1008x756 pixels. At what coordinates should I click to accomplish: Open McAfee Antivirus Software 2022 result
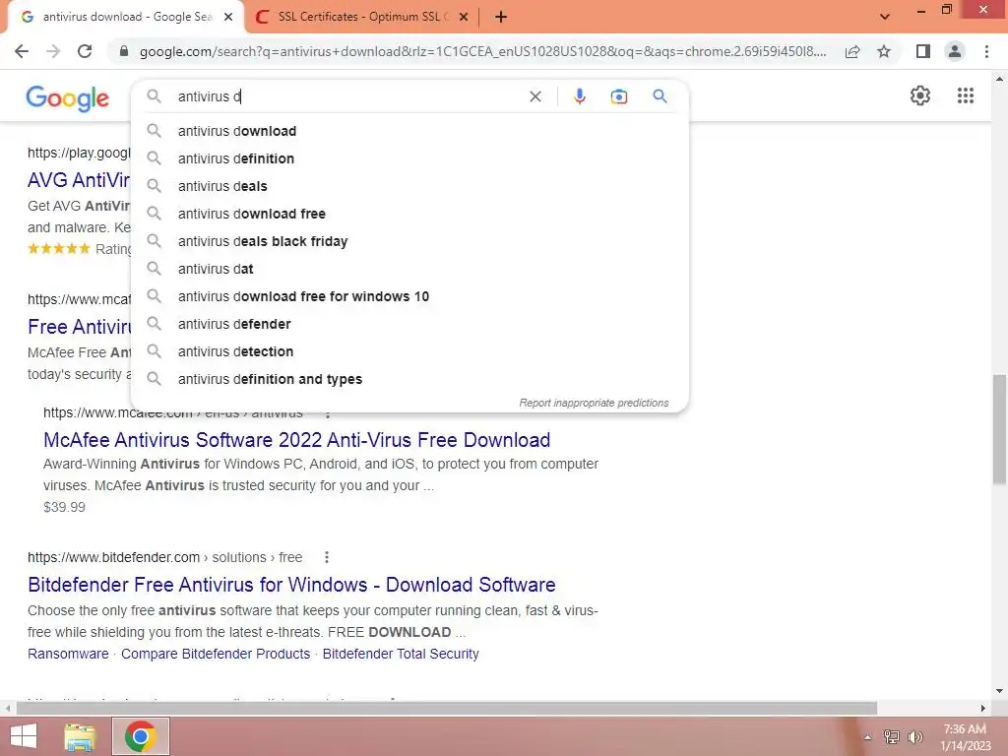(296, 440)
